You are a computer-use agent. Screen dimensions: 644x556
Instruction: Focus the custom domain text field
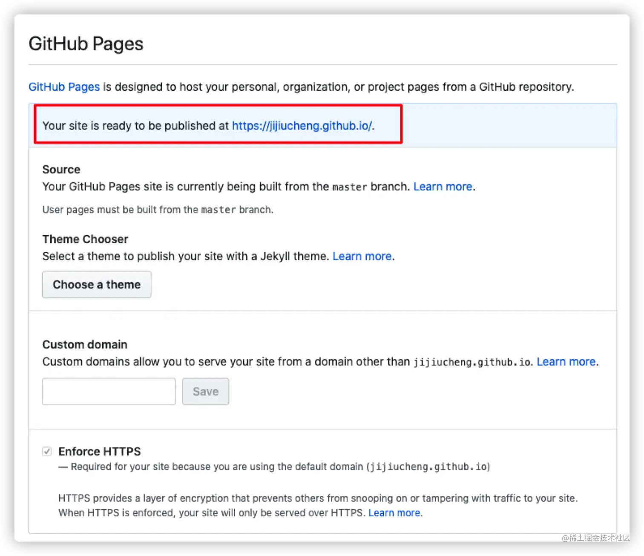109,392
